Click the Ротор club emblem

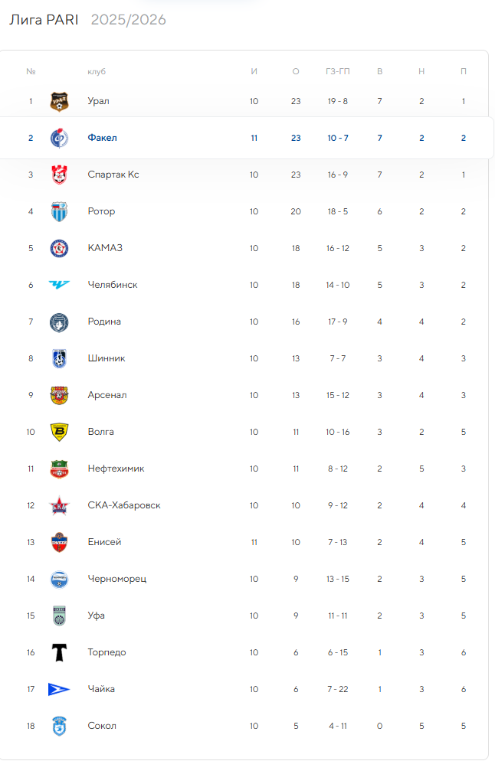[x=59, y=211]
